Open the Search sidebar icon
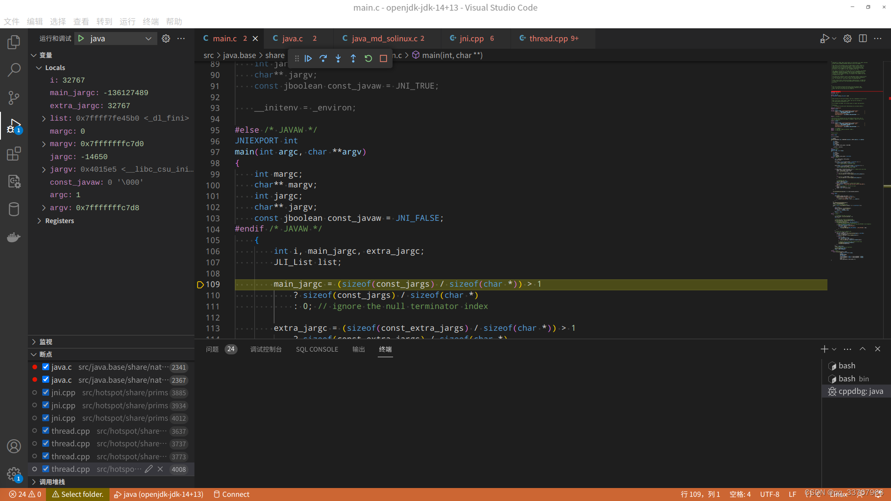This screenshot has width=891, height=501. click(14, 70)
